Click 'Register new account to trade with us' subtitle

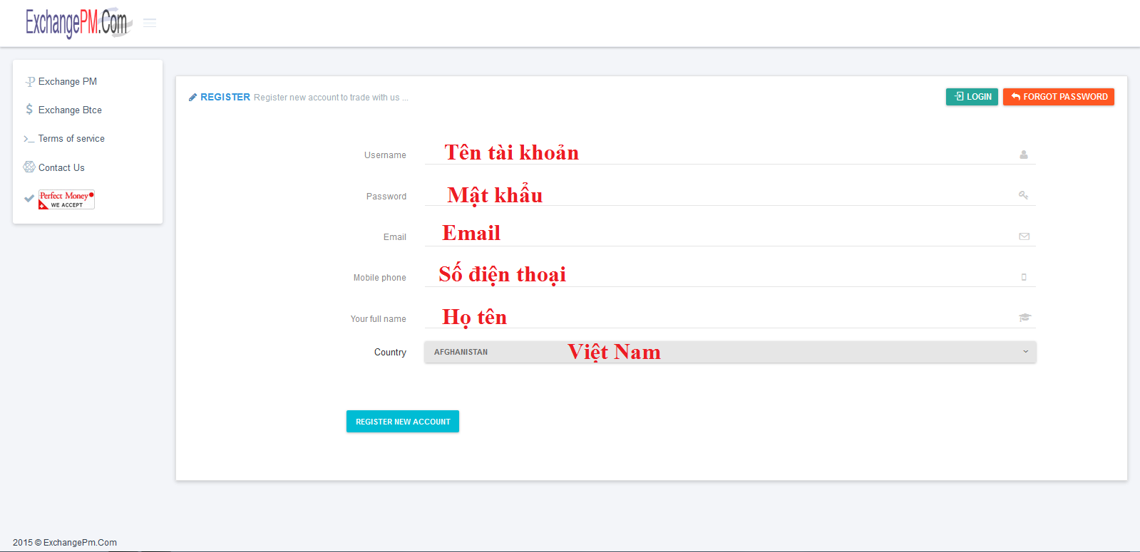[x=331, y=98]
